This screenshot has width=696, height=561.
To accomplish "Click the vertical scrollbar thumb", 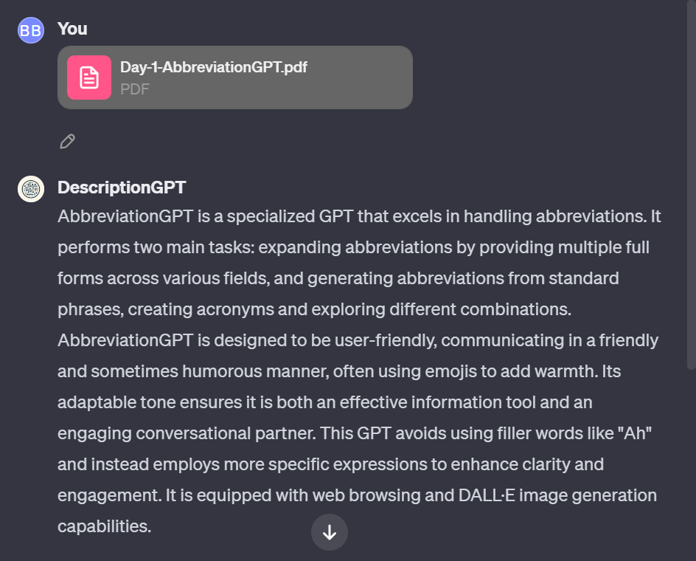I will click(x=691, y=185).
